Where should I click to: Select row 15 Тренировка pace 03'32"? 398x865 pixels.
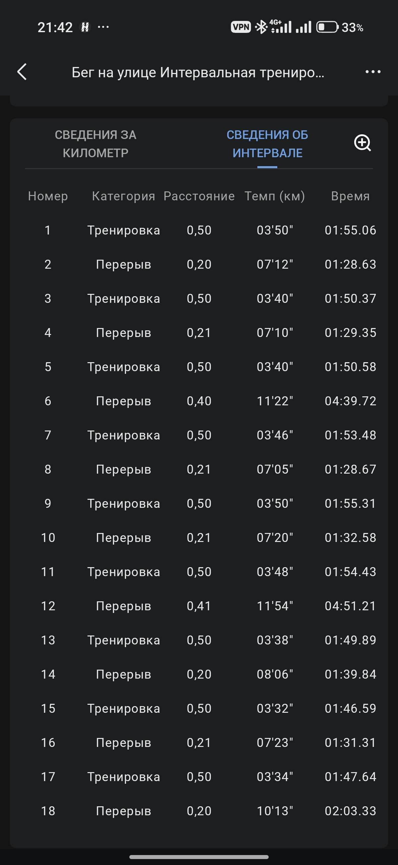click(x=199, y=708)
